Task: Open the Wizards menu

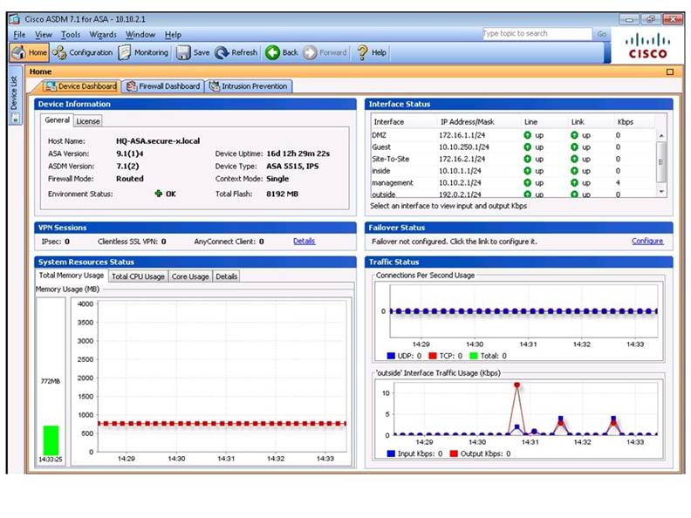Action: pos(102,35)
